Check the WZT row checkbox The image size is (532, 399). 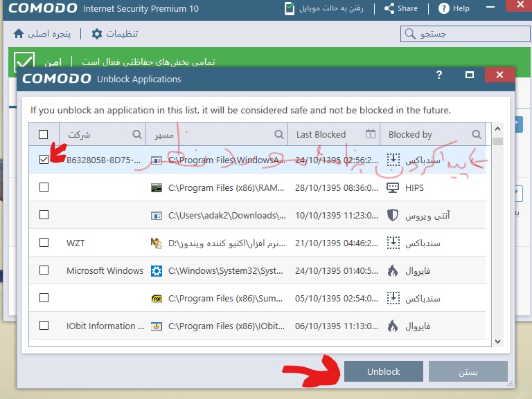coord(44,243)
